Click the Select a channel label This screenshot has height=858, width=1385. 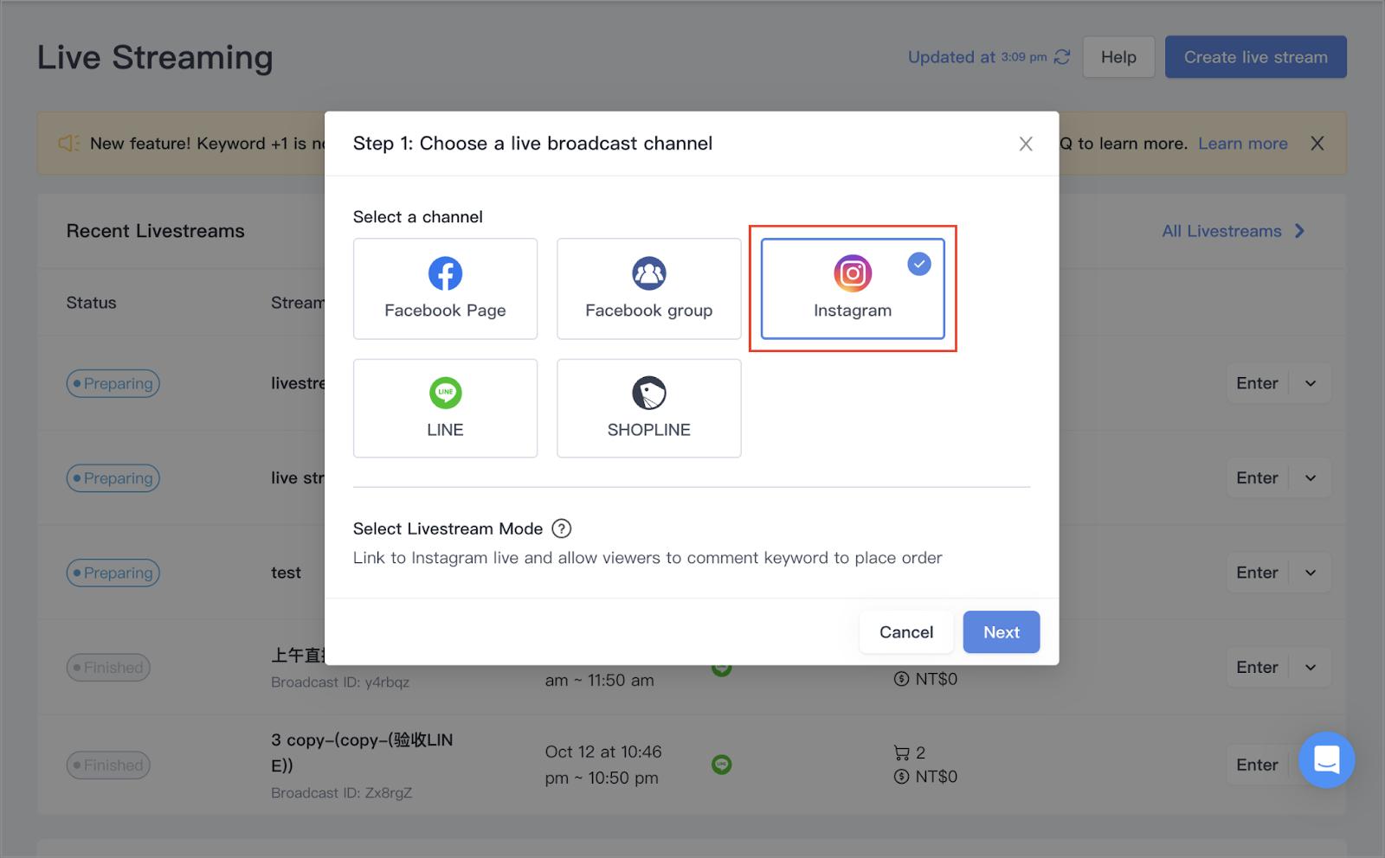point(418,217)
